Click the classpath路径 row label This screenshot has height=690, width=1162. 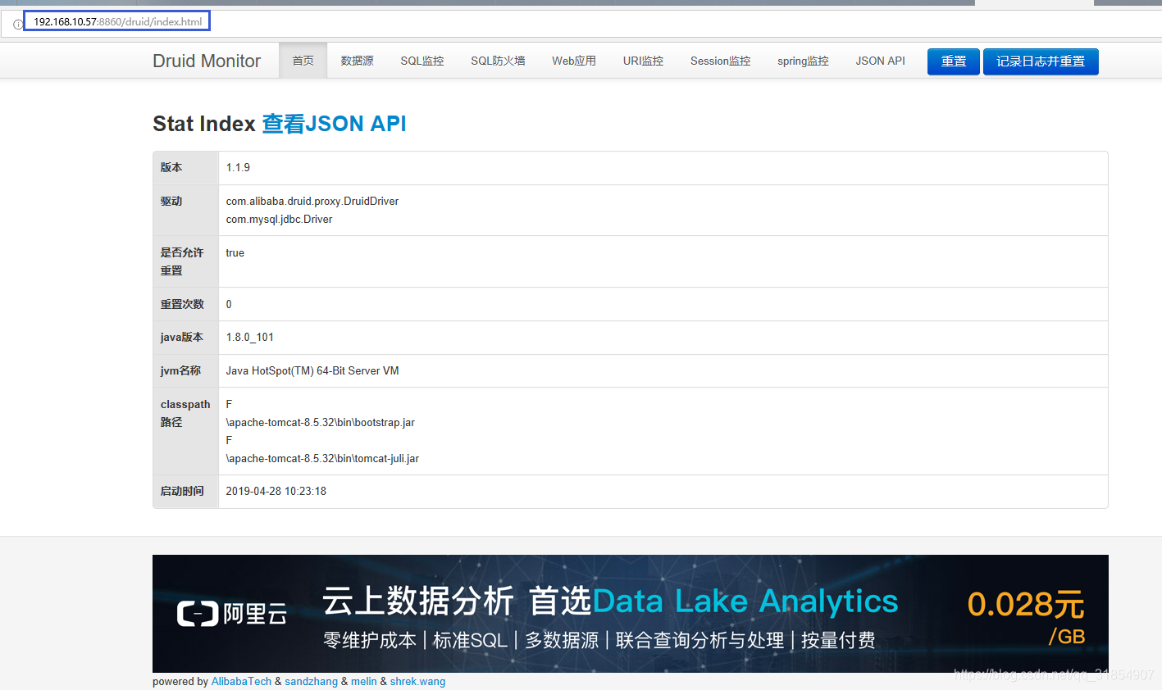(x=185, y=413)
